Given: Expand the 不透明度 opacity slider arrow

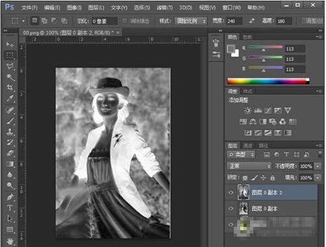Looking at the screenshot, I should pyautogui.click(x=318, y=166).
